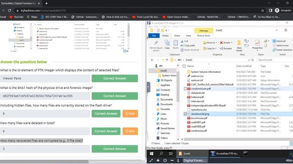Screen dimensions: 293x164
Task: Switch to Share ribbon tab
Action: [177, 36]
